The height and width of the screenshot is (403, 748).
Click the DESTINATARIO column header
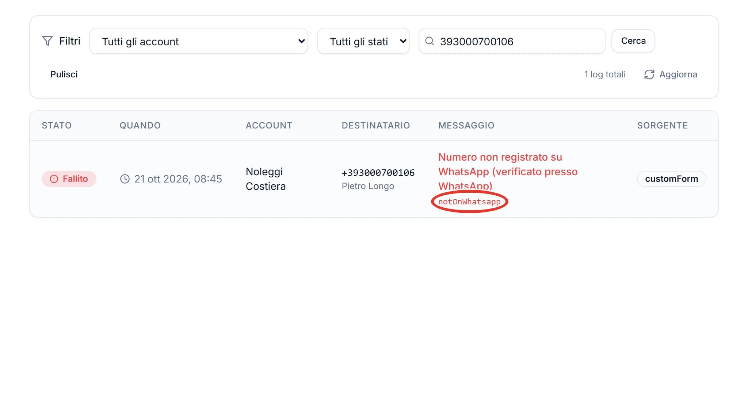[x=376, y=126]
